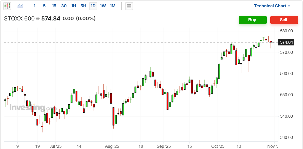This screenshot has width=303, height=149.
Task: Set chart to 1W weekly interval
Action: coord(103,6)
